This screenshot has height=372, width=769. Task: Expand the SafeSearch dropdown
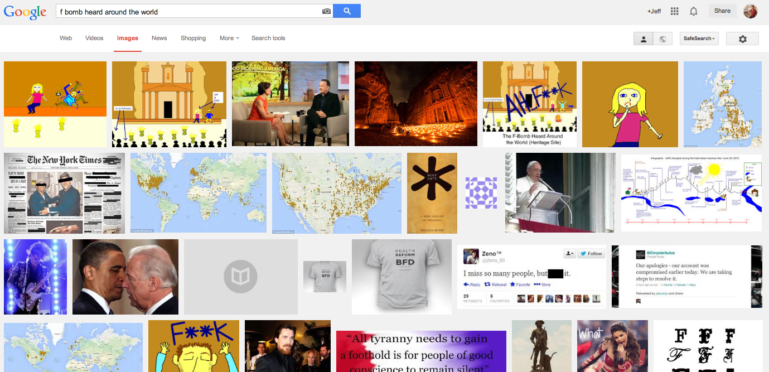pyautogui.click(x=699, y=38)
